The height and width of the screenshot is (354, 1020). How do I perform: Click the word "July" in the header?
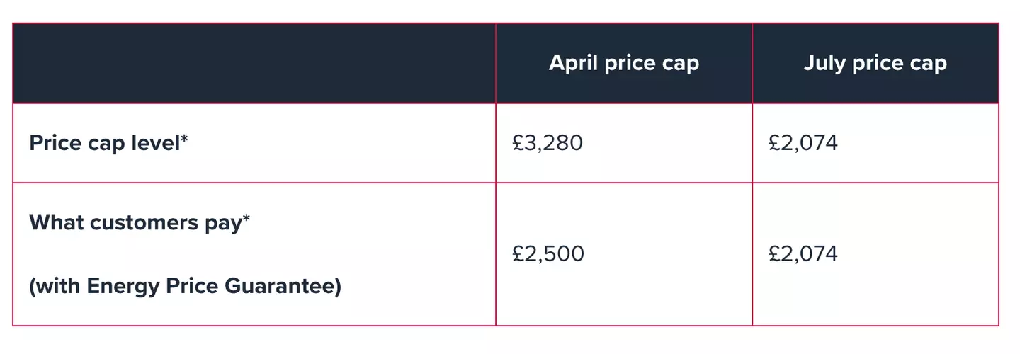point(824,63)
